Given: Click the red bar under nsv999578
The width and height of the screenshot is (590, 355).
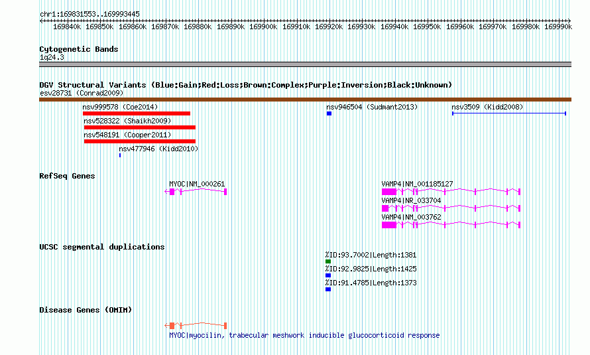Looking at the screenshot, I should (x=137, y=113).
